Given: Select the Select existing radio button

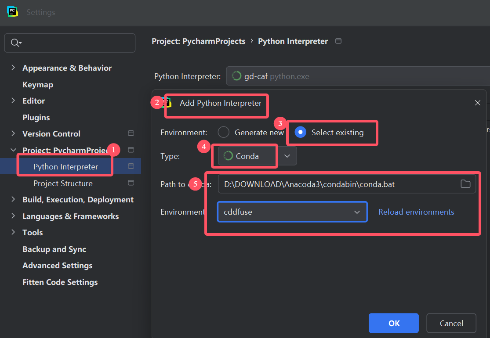Looking at the screenshot, I should point(300,132).
